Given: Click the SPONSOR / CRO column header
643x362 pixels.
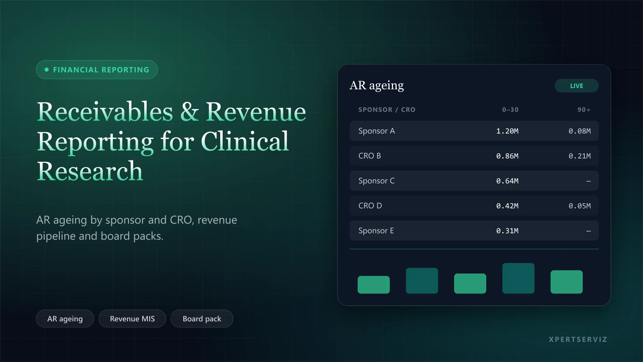Looking at the screenshot, I should 387,109.
